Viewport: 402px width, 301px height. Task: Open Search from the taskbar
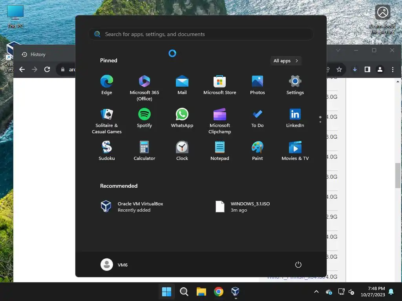pyautogui.click(x=184, y=292)
